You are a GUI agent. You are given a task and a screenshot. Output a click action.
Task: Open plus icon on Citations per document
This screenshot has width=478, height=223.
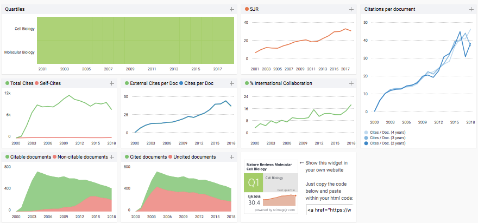click(471, 10)
